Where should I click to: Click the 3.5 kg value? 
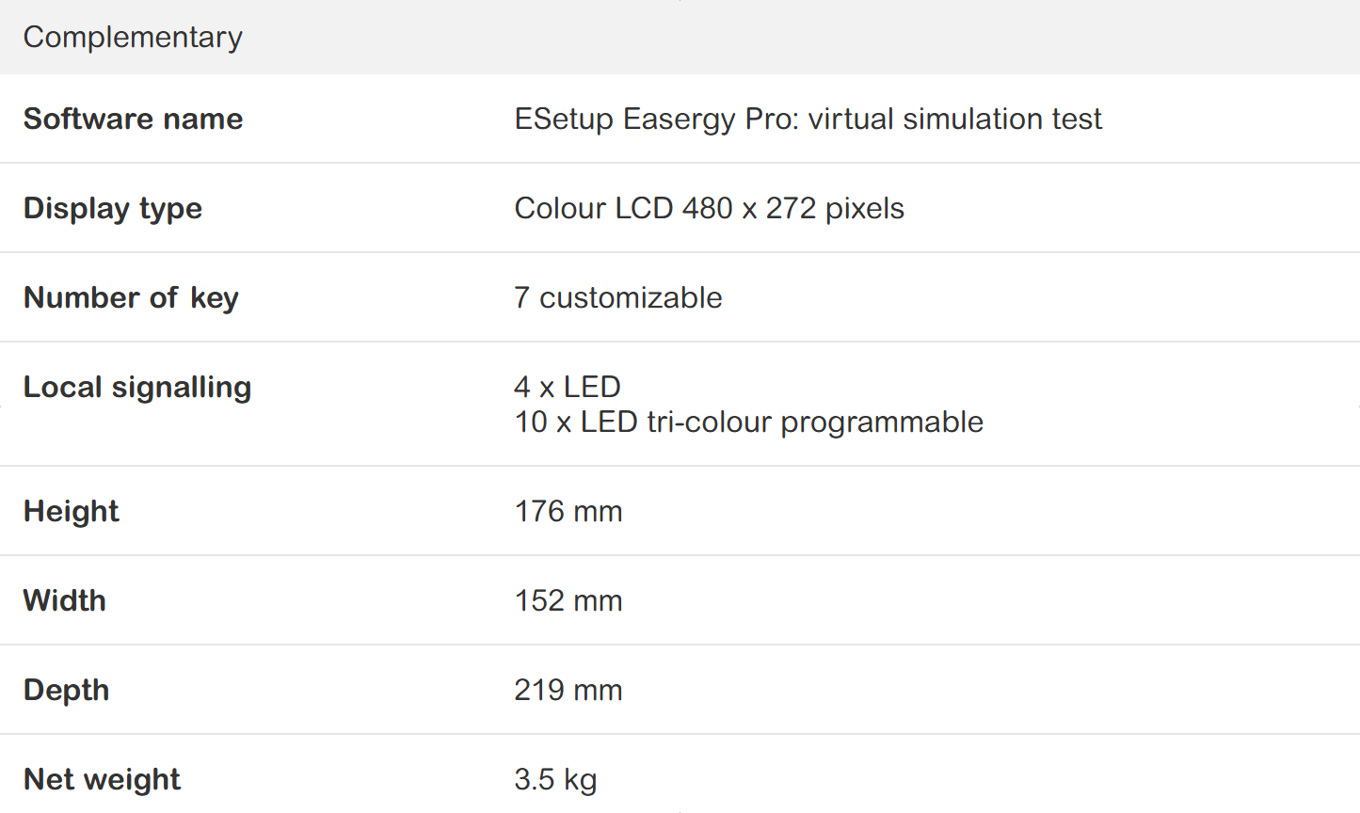click(555, 780)
